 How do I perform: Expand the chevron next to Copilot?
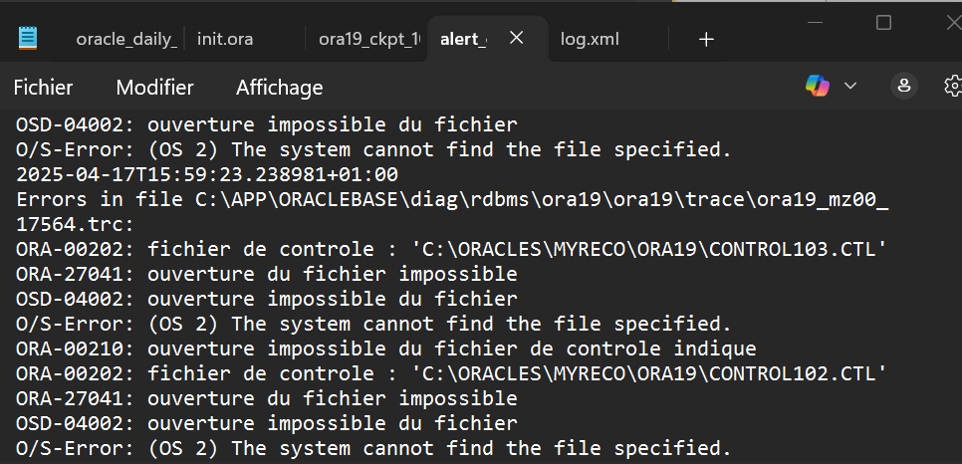[850, 86]
